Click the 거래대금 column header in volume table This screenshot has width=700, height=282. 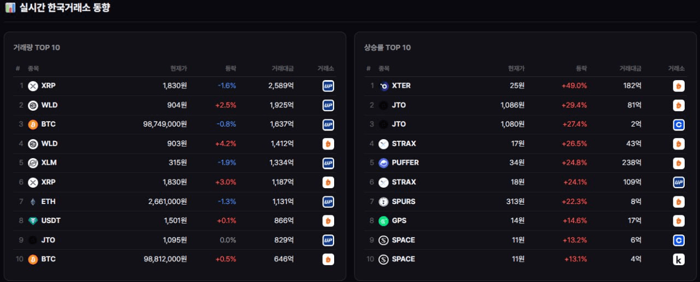point(283,69)
